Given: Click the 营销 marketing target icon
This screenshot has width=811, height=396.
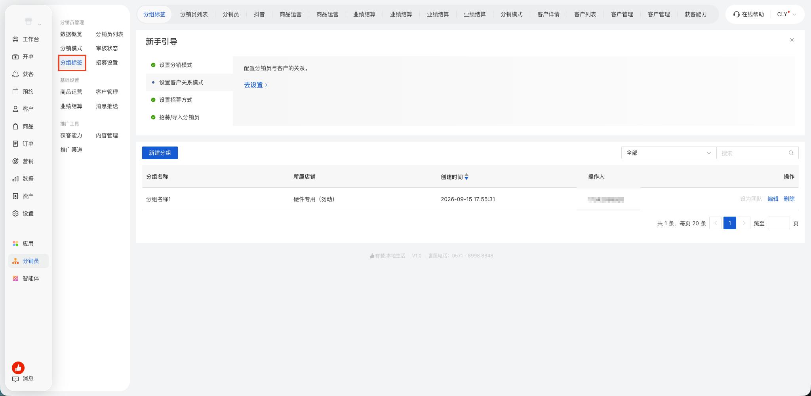Looking at the screenshot, I should pos(15,161).
